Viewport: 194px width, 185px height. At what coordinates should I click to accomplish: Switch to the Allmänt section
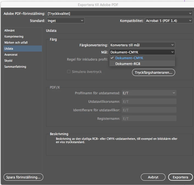click(23, 30)
